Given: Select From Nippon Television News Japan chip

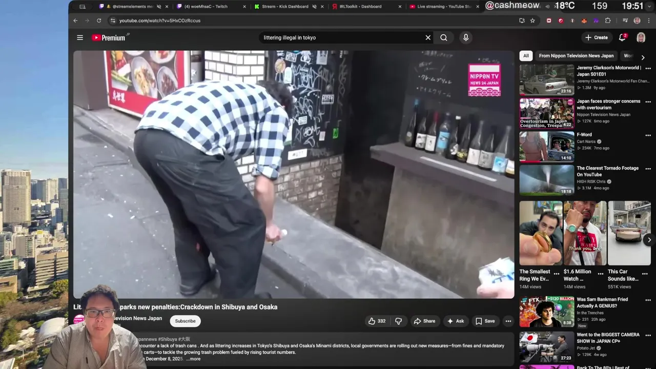Looking at the screenshot, I should (x=576, y=56).
